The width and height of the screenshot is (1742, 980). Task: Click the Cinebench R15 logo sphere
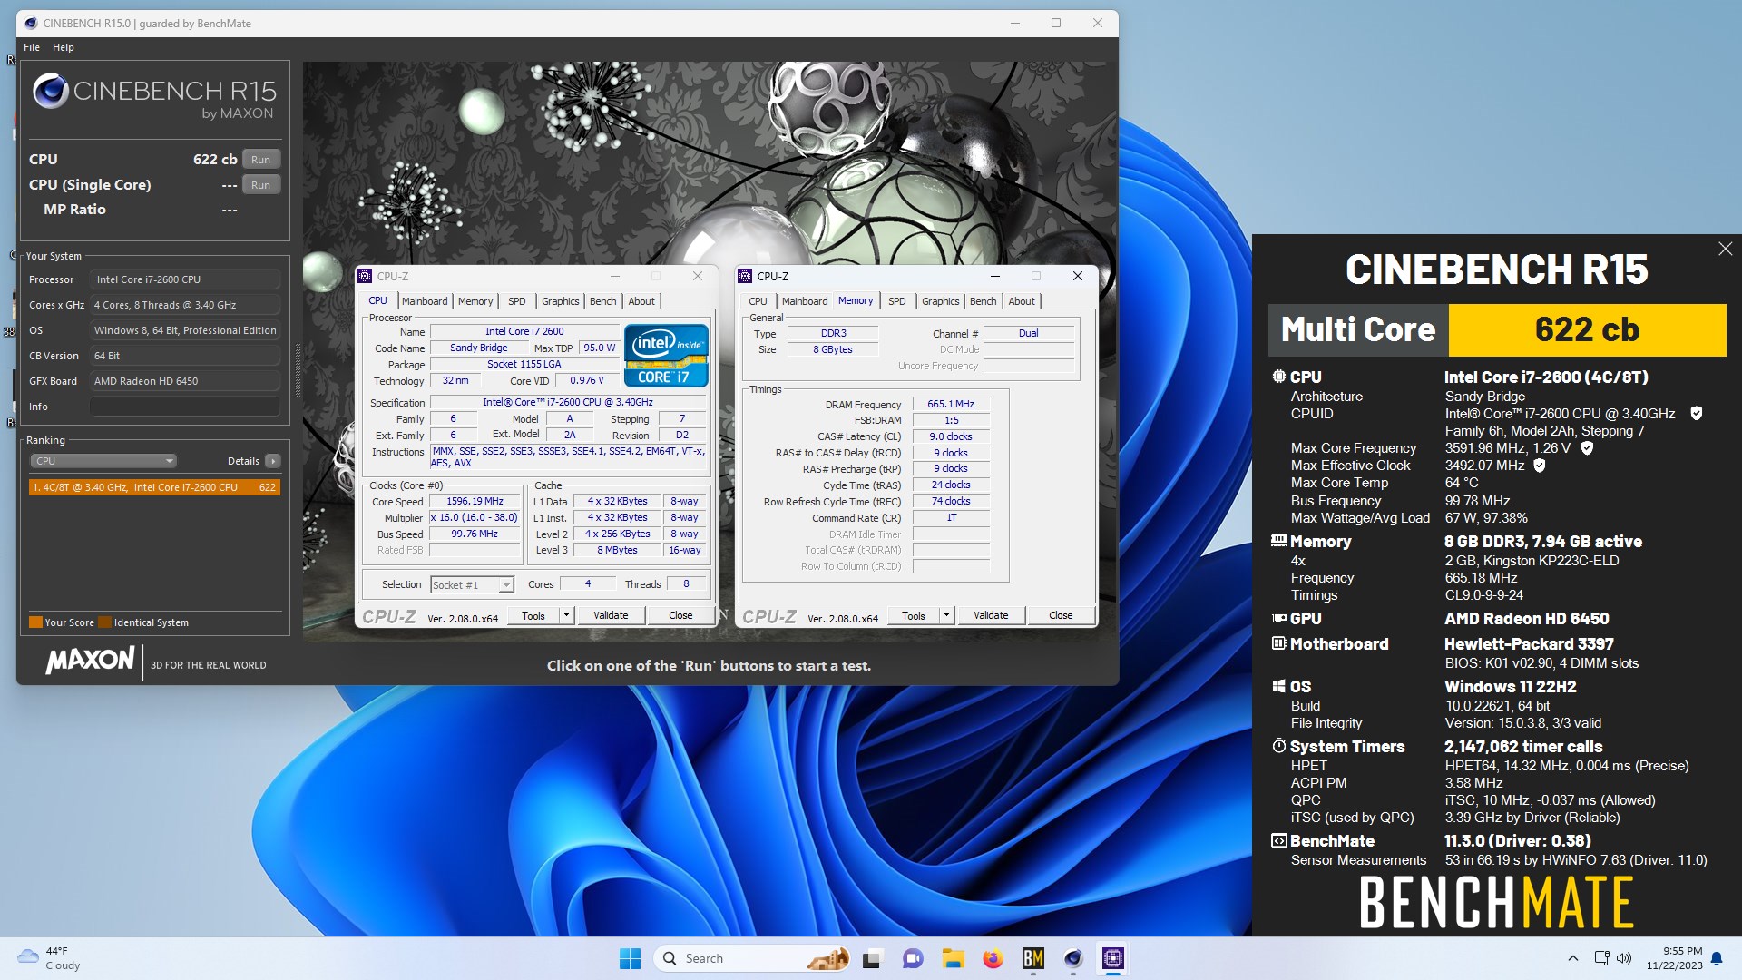[51, 92]
